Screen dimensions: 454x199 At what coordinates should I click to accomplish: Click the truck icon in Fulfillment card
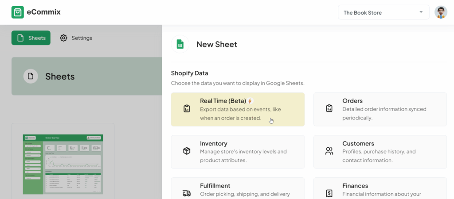click(x=187, y=193)
